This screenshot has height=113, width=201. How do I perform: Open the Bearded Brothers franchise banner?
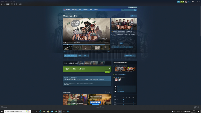point(87,63)
